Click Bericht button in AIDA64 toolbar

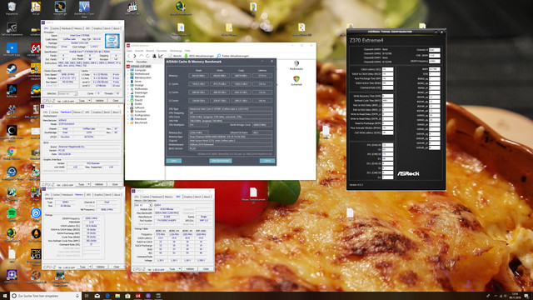pyautogui.click(x=176, y=56)
